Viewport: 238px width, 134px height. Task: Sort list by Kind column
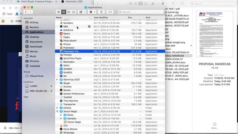click(x=154, y=17)
